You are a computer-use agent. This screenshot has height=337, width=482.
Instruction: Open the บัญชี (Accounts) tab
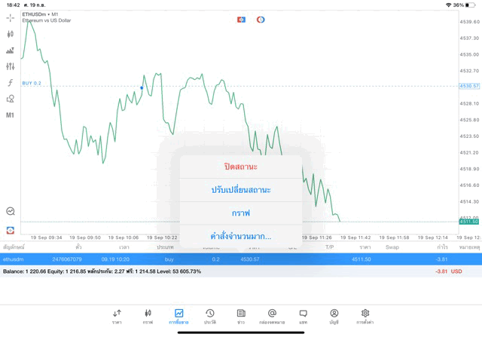(334, 316)
